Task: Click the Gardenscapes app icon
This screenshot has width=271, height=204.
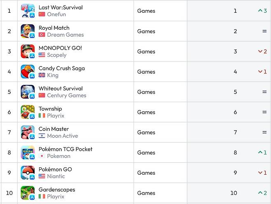Action: (x=28, y=193)
